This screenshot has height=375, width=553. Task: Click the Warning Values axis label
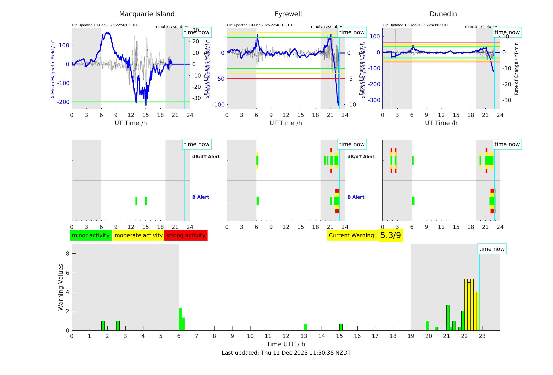pyautogui.click(x=61, y=287)
